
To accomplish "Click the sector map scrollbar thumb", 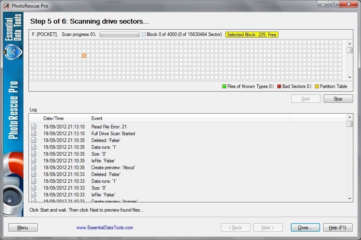I will coord(350,50).
